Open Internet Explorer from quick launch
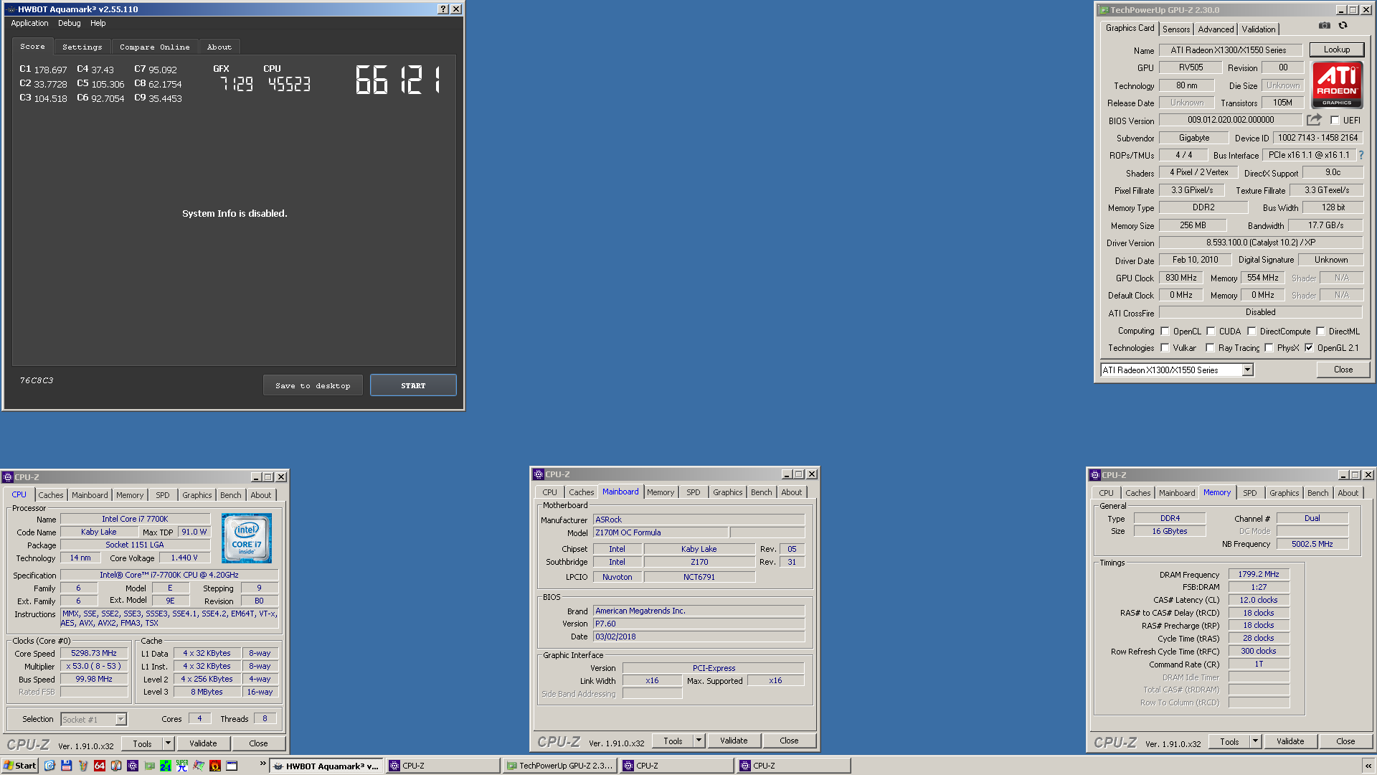The height and width of the screenshot is (775, 1377). point(49,766)
